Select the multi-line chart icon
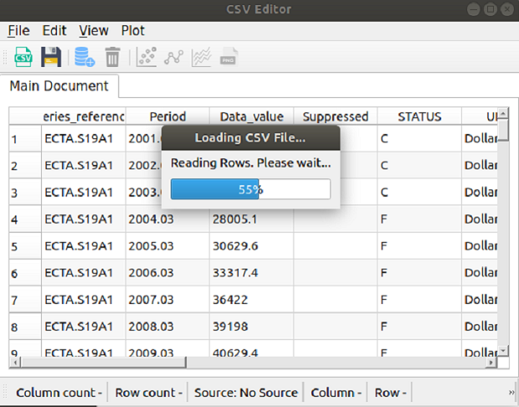Viewport: 519px width, 407px height. [201, 57]
